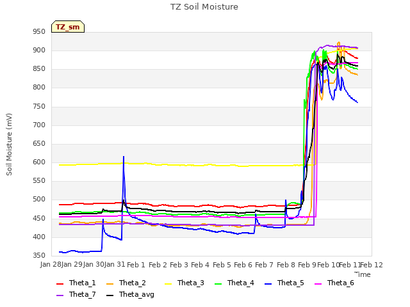Image resolution: width=410 pixels, height=307 pixels.
Task: Click the blue Theta_5 legend swatch
Action: (x=268, y=284)
